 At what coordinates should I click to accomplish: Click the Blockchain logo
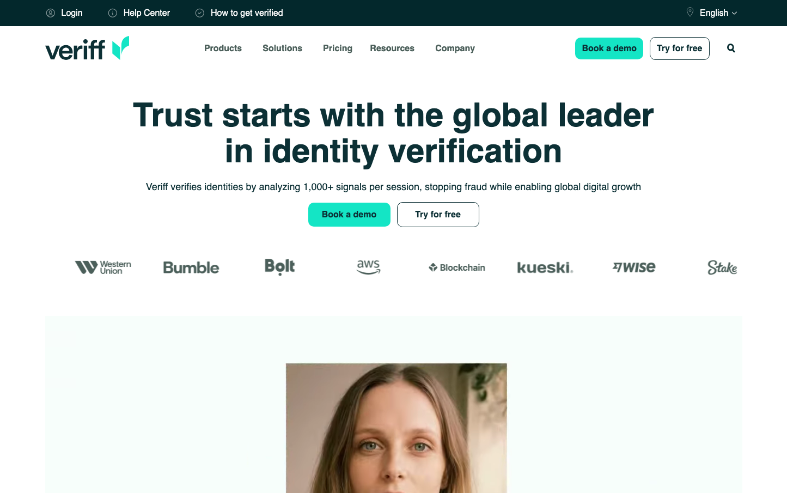[x=457, y=267]
